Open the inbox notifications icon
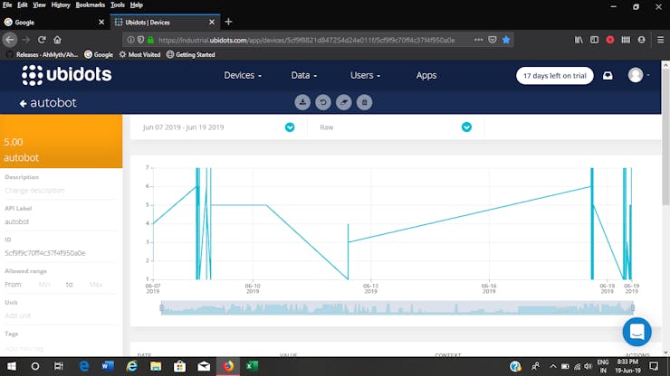The image size is (670, 376). pyautogui.click(x=608, y=76)
